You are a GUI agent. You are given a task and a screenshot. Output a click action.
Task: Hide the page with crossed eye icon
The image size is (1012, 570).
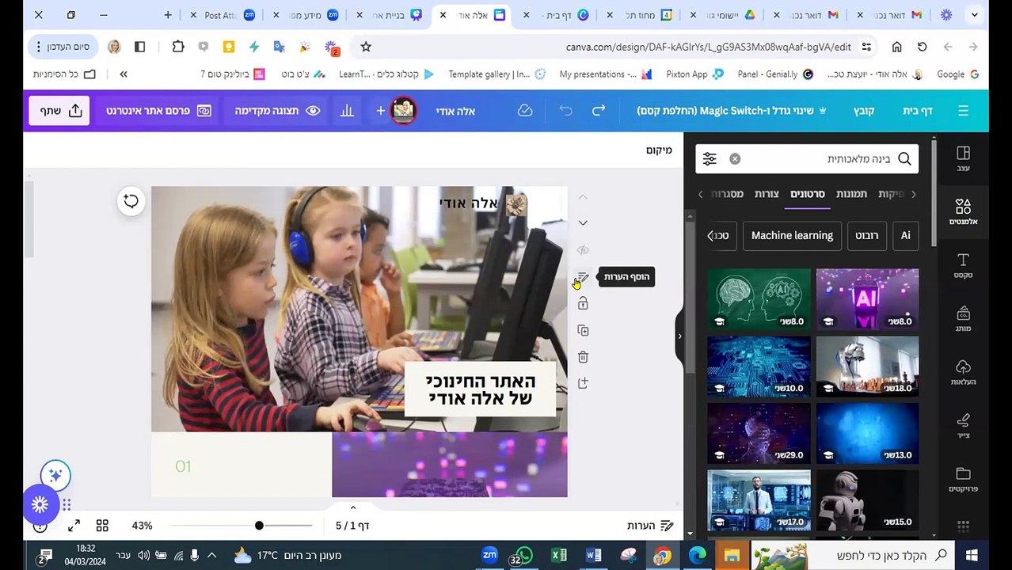pyautogui.click(x=583, y=250)
